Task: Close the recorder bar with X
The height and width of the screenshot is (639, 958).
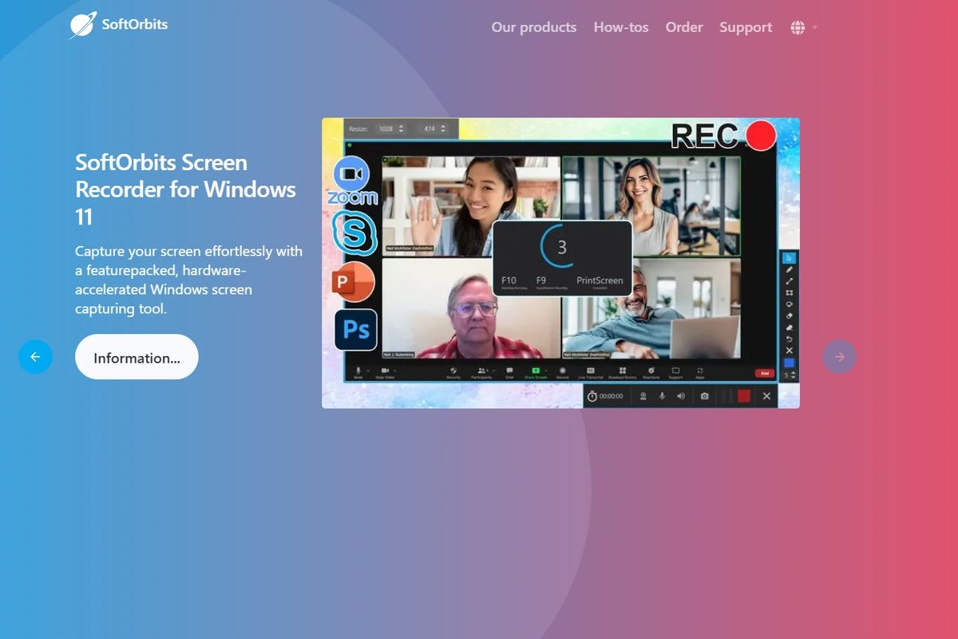Action: (x=766, y=396)
